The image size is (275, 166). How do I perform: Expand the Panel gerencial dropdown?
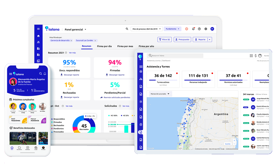pos(85,30)
